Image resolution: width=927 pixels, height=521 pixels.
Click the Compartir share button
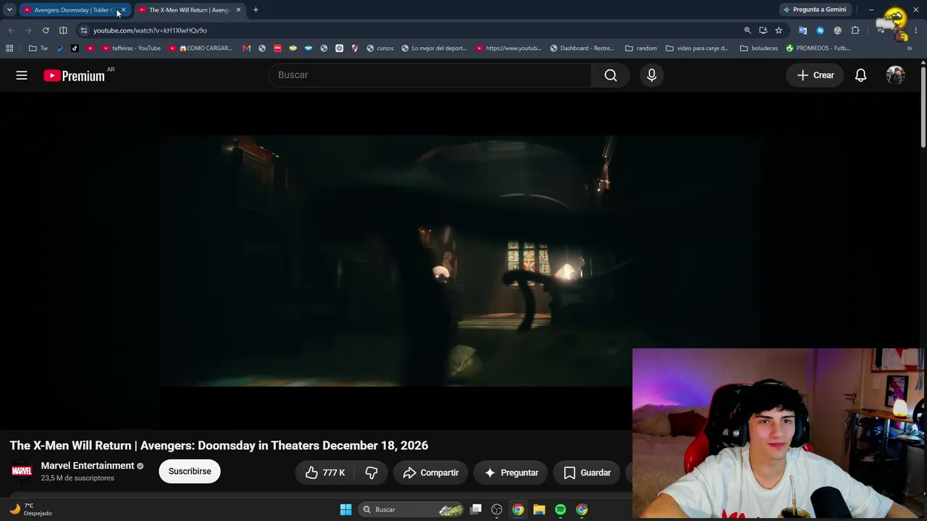tap(431, 473)
